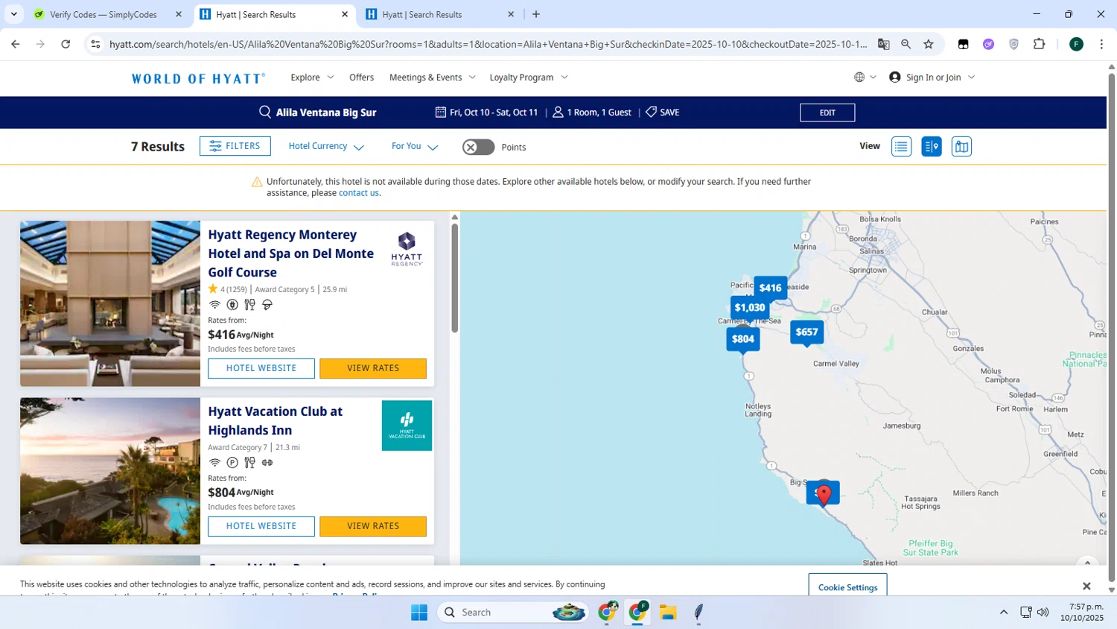
Task: Open the Highlands Inn hotel photo
Action: pyautogui.click(x=110, y=471)
